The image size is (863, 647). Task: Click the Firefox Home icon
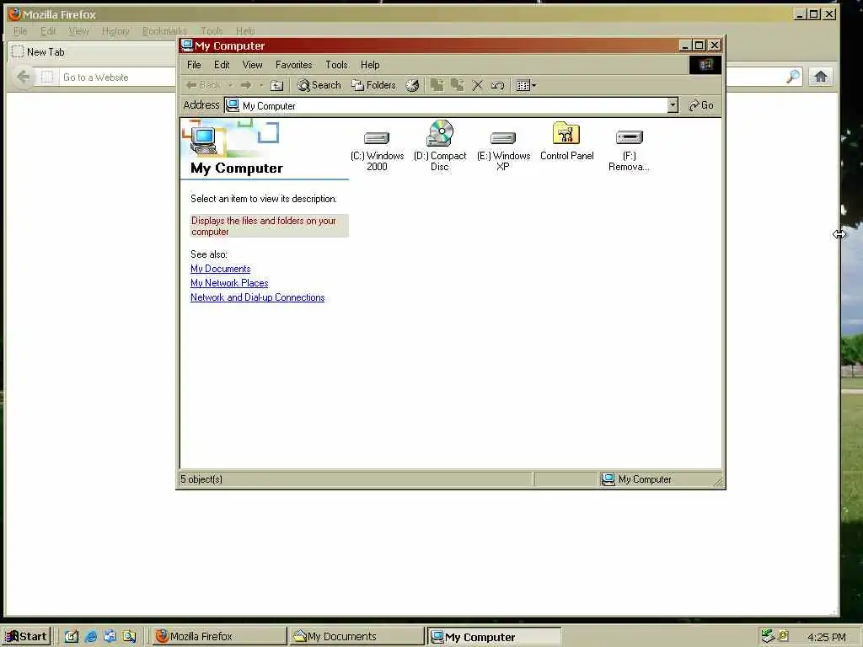click(821, 77)
